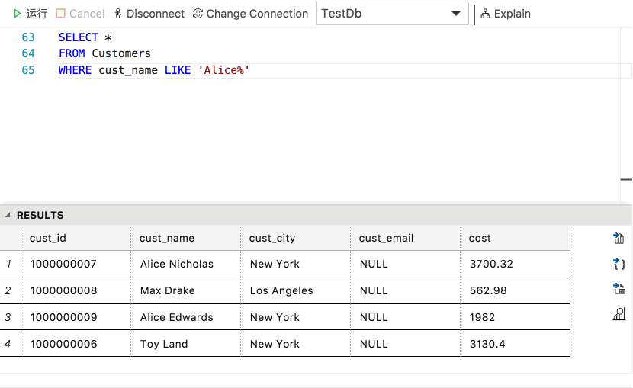Image resolution: width=633 pixels, height=388 pixels.
Task: Run the query with the 运行 button
Action: pos(31,14)
